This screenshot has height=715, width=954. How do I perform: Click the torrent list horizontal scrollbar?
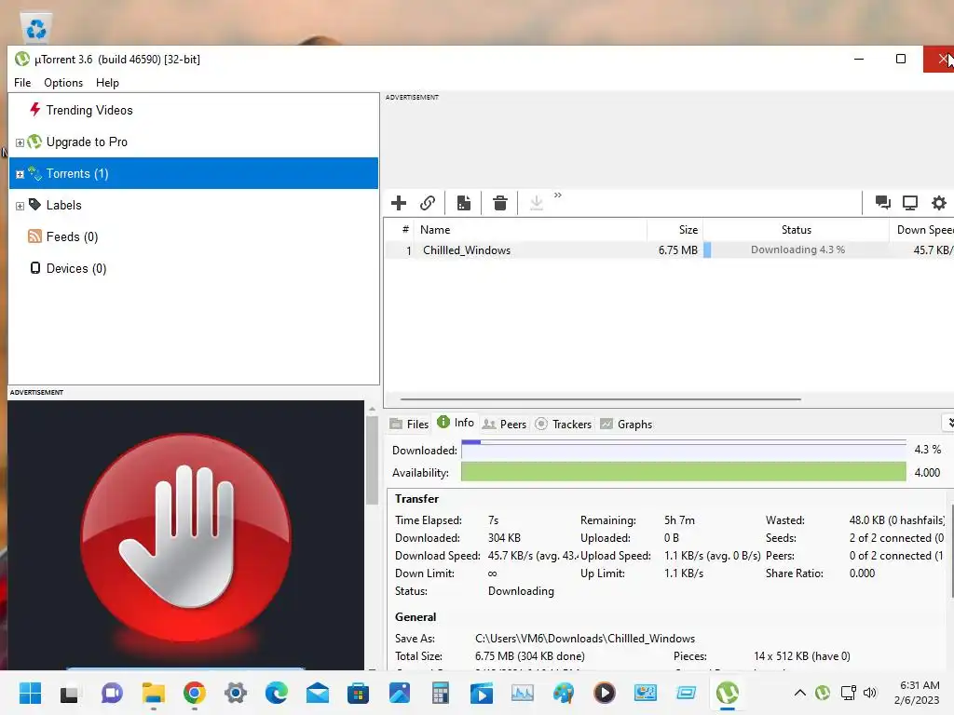pyautogui.click(x=601, y=399)
